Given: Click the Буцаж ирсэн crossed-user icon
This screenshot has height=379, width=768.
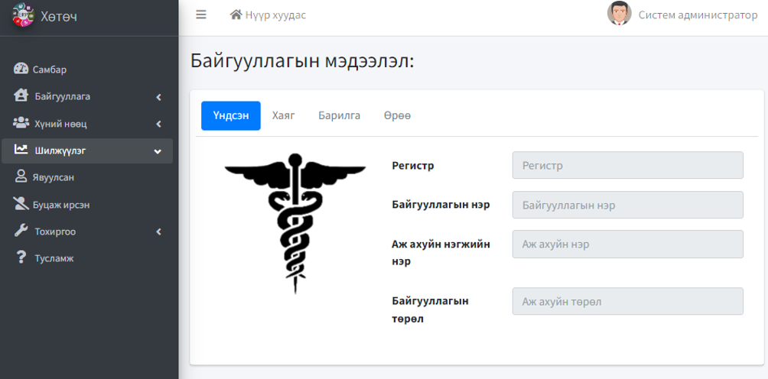Looking at the screenshot, I should [x=21, y=204].
